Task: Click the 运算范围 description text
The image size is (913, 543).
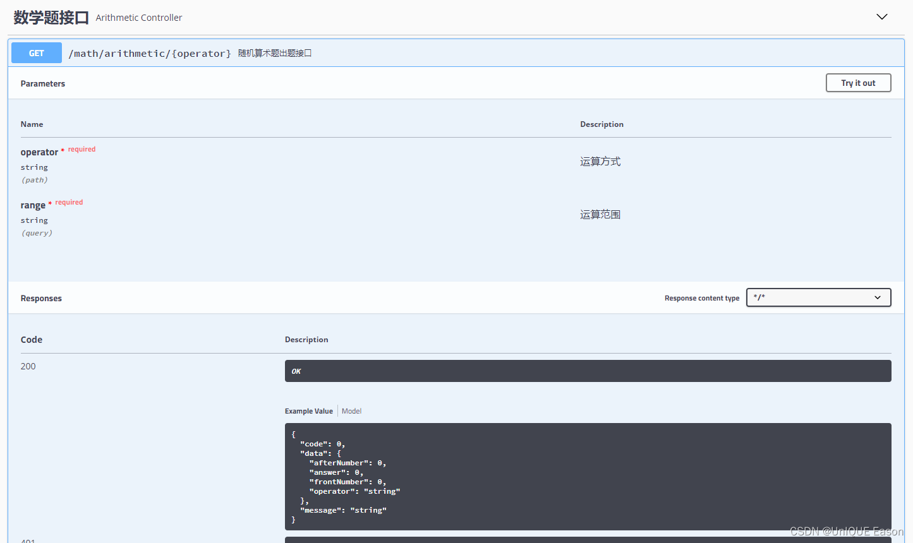Action: [600, 215]
